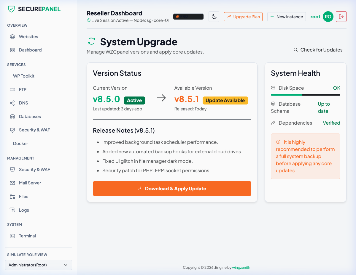
Task: Click the cylinder icon beside Databases
Action: point(12,117)
